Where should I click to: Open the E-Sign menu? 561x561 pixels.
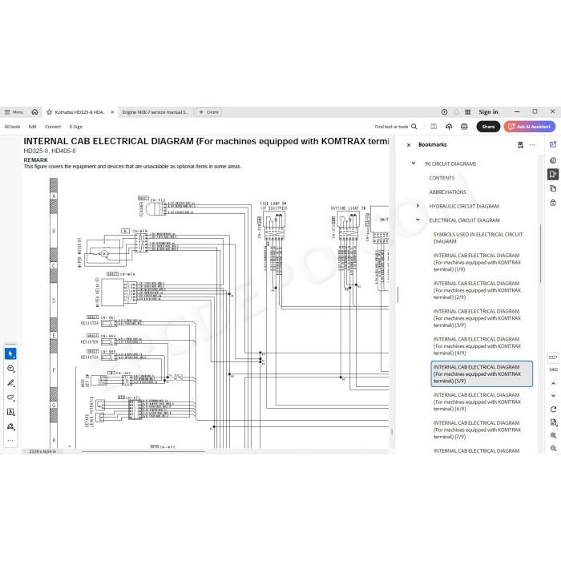point(76,127)
